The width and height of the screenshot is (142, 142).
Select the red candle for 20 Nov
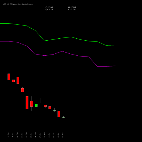18,80
